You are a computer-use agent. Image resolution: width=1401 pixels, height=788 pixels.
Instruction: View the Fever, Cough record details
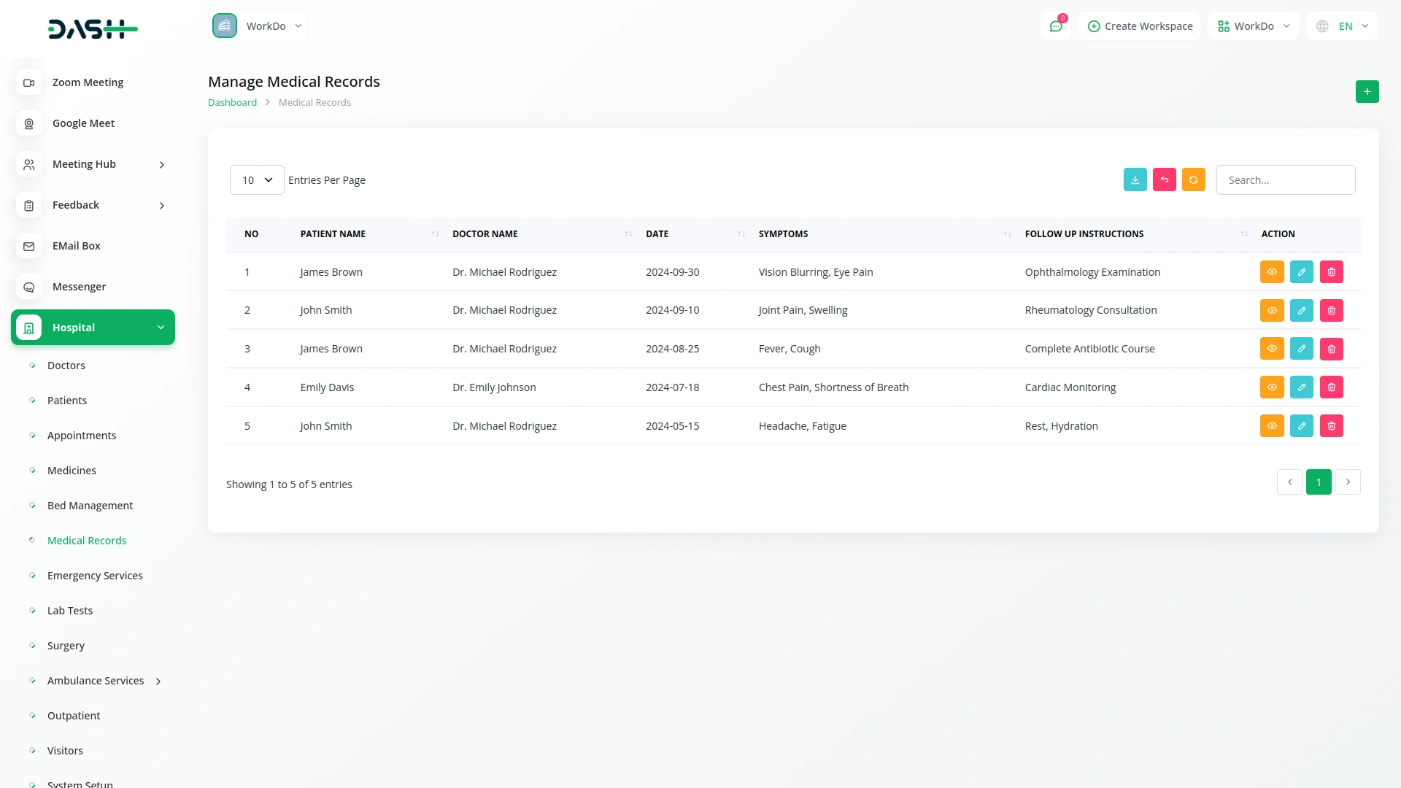(1271, 349)
